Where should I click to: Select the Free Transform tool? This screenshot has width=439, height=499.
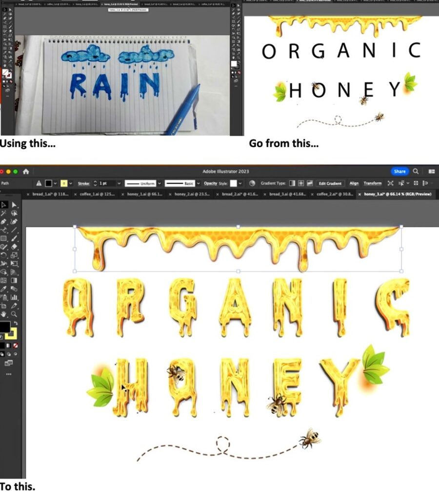(14, 264)
